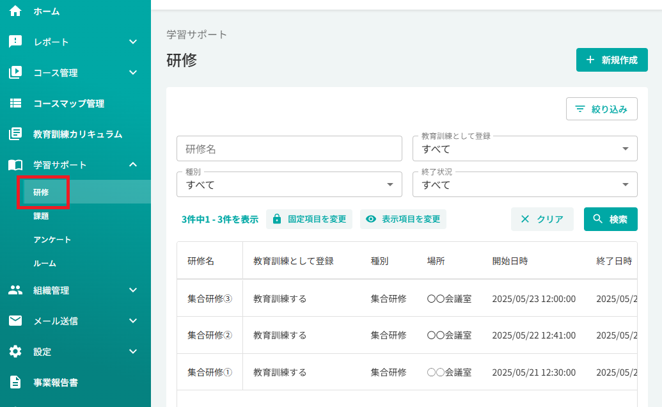Open the 教育訓練として登録 dropdown
The image size is (662, 407).
click(524, 148)
